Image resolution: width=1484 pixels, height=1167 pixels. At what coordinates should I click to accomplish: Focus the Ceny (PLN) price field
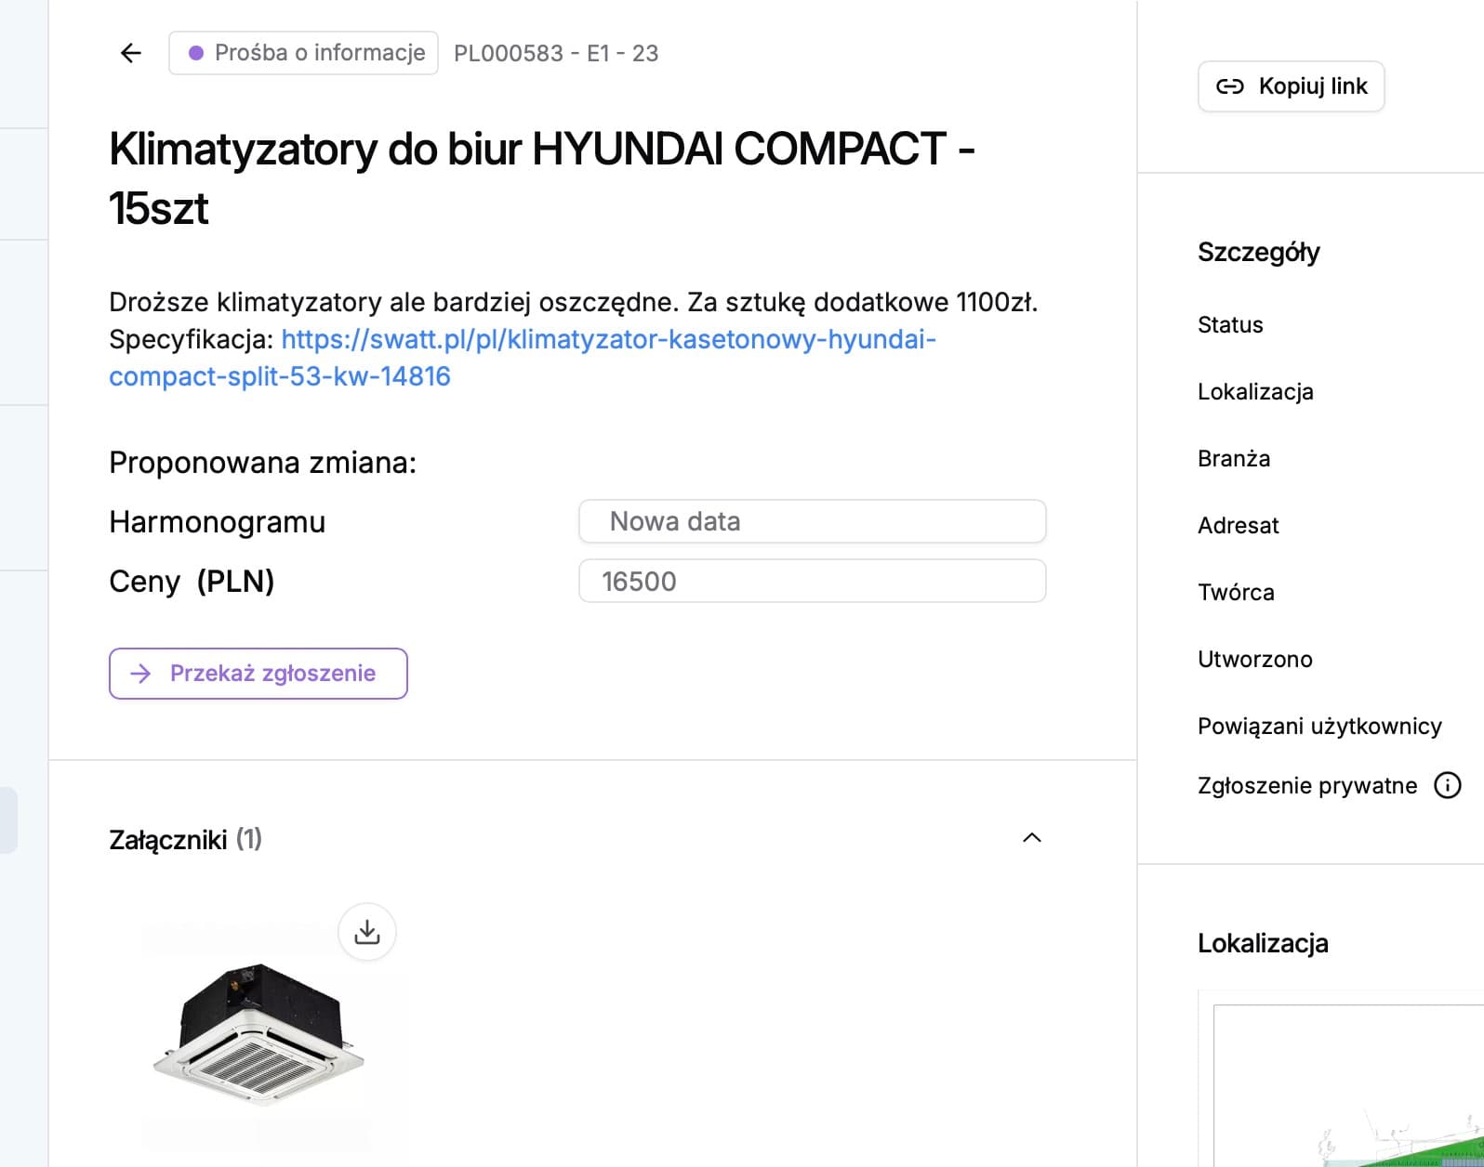(813, 581)
